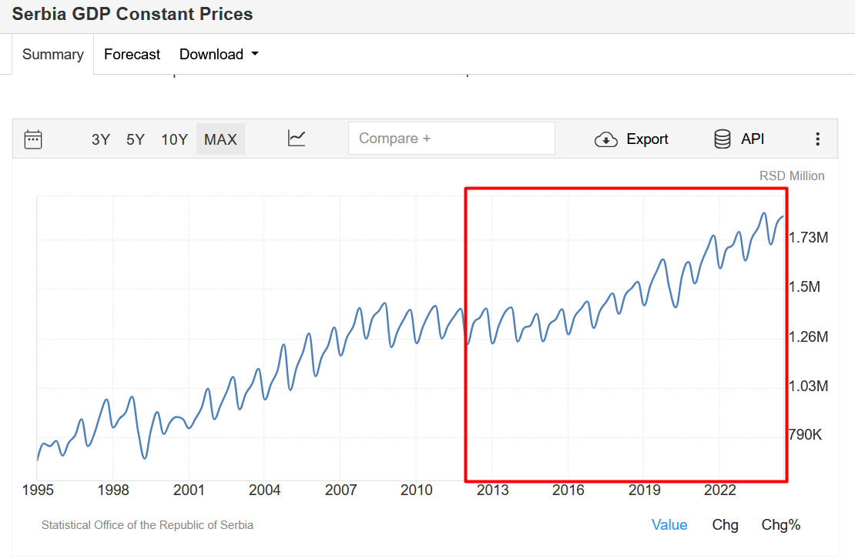Open the Forecast tab
Screen dimensions: 855x559
(x=132, y=55)
